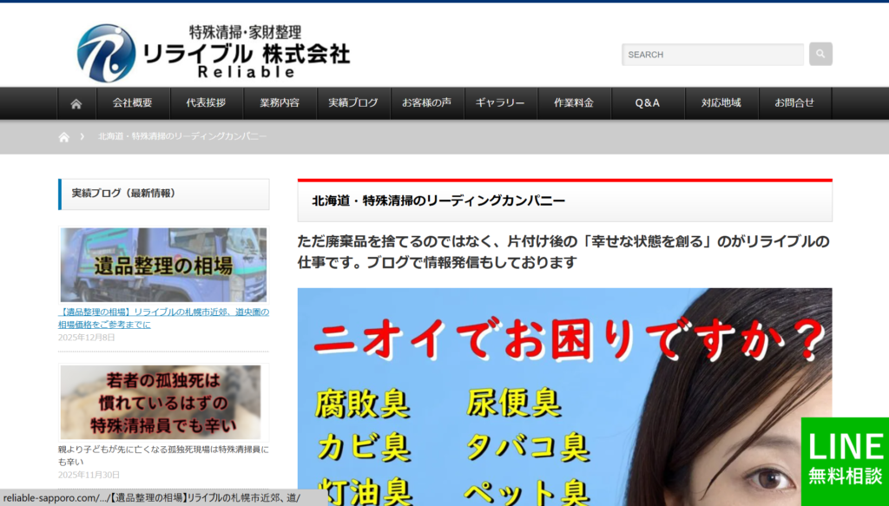Click the home icon in navigation bar
The image size is (889, 506).
pos(76,103)
